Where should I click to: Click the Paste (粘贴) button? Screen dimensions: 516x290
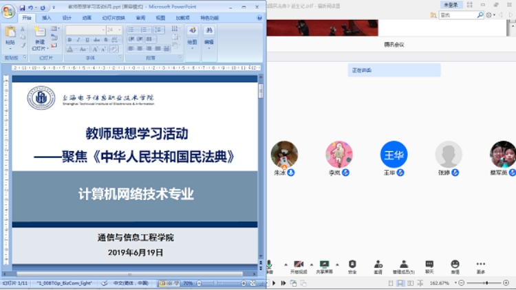(10, 35)
